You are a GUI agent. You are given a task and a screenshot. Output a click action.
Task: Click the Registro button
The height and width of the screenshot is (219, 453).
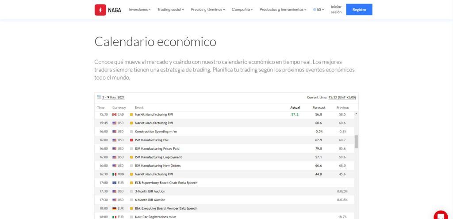(359, 10)
